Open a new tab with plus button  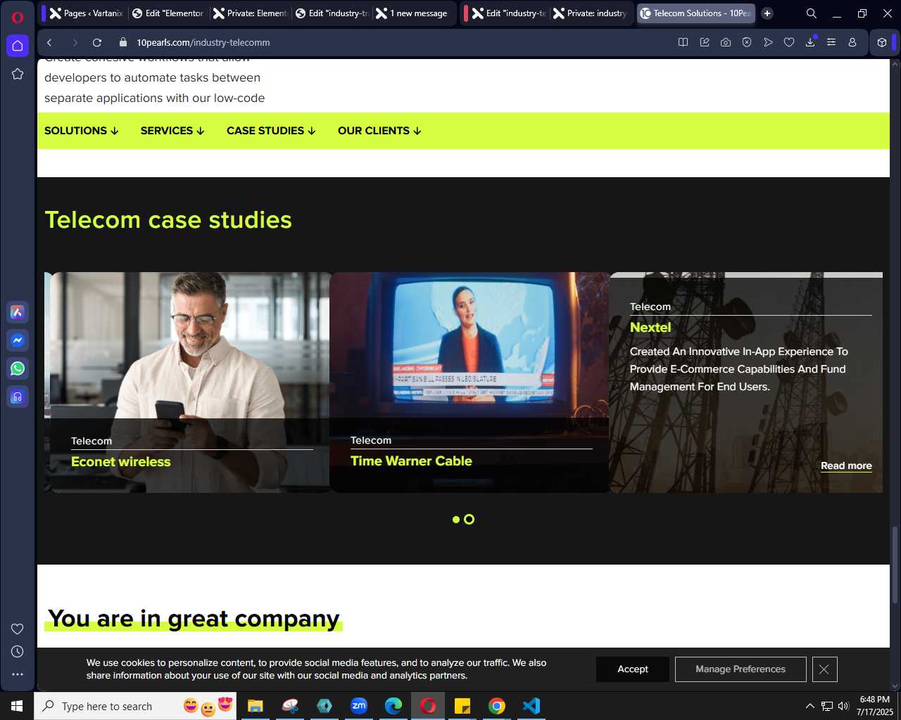[767, 13]
